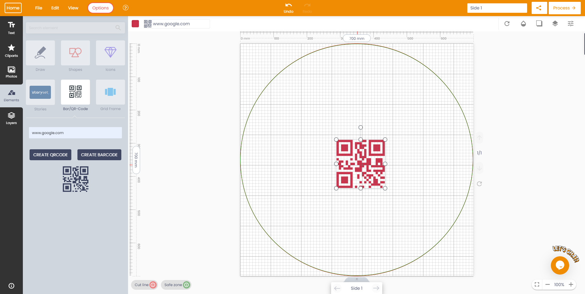Select the Elements sidebar tab
This screenshot has height=294, width=585.
pyautogui.click(x=11, y=96)
